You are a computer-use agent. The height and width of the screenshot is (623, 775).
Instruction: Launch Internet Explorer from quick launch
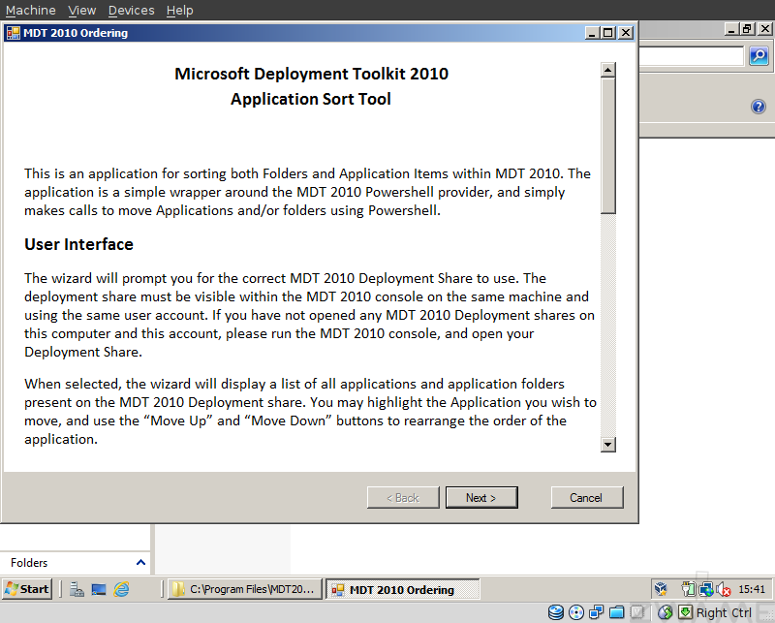coord(121,589)
